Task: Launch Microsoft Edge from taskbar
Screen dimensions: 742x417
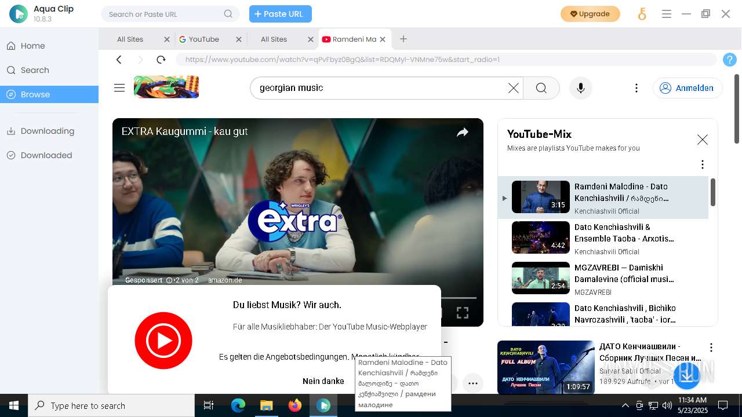Action: point(238,405)
